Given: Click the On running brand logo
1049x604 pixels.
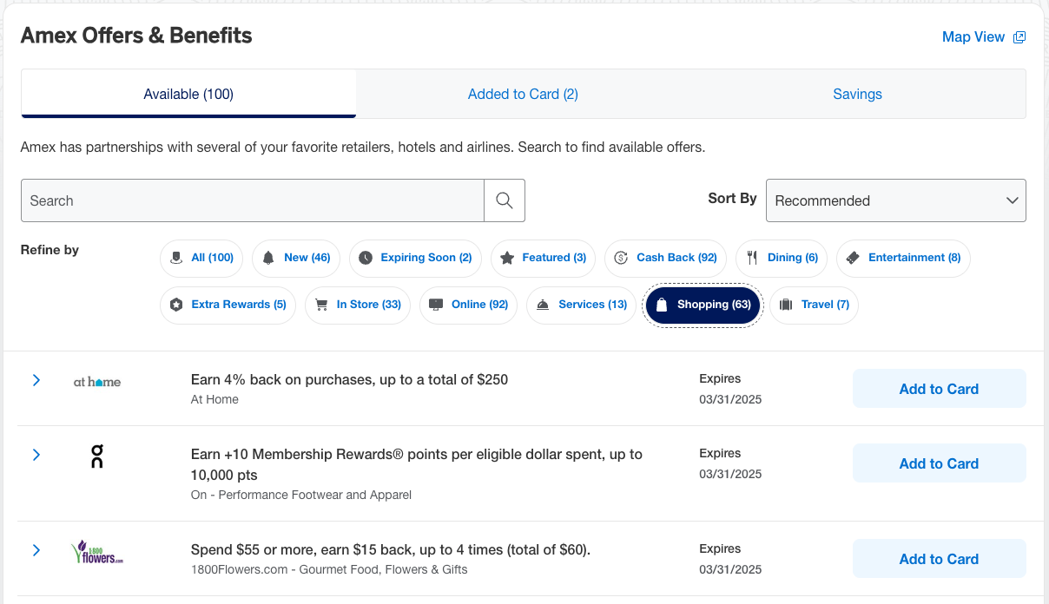Looking at the screenshot, I should 97,456.
